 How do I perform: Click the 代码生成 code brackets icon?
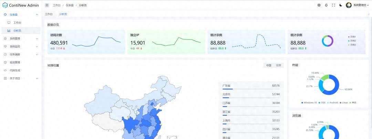(5, 70)
